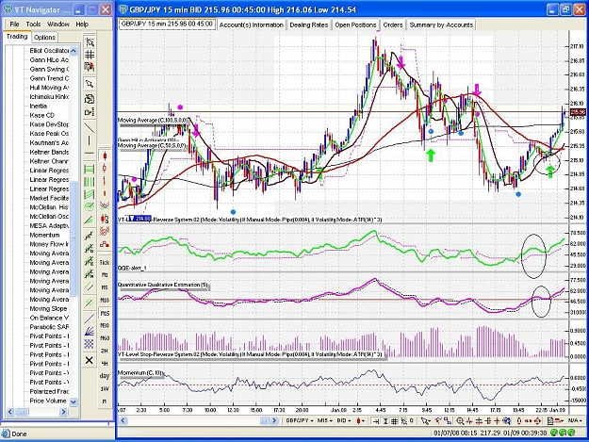This screenshot has width=589, height=442.
Task: Click the copy chart icon in vertical toolbar
Action: 90,99
